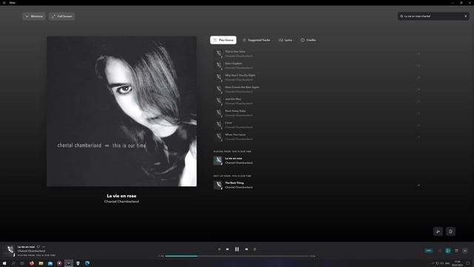Toggle shuffle in the player bar
Viewport: 474px width, 267px height.
coord(219,249)
